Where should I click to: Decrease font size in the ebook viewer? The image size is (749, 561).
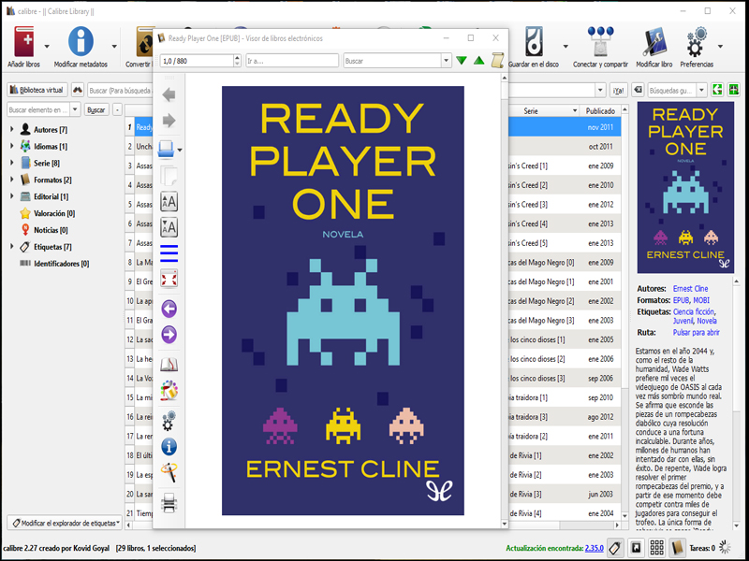169,227
